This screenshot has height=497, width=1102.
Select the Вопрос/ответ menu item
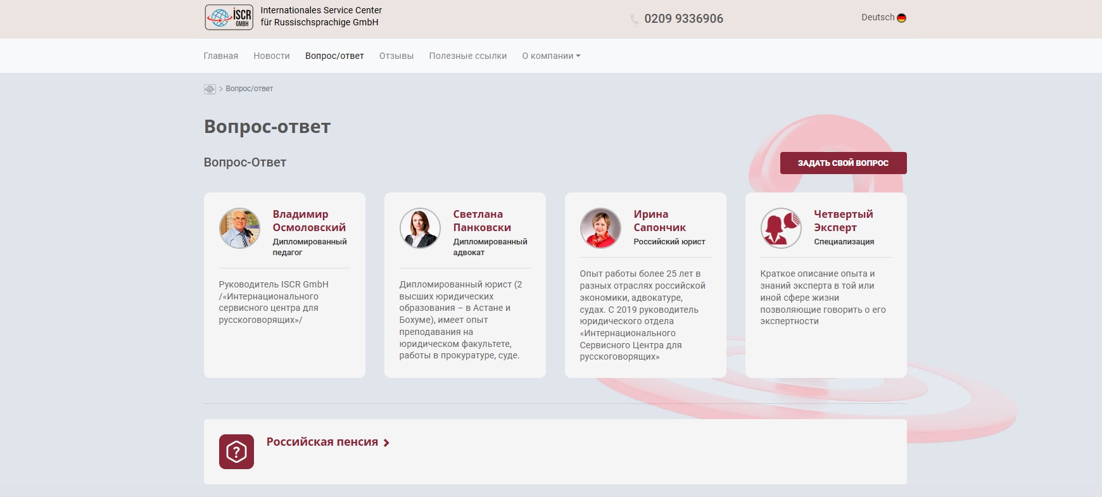(334, 56)
